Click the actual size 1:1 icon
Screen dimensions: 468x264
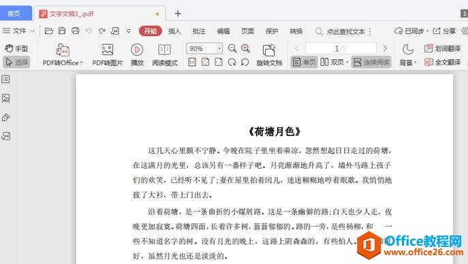192,62
